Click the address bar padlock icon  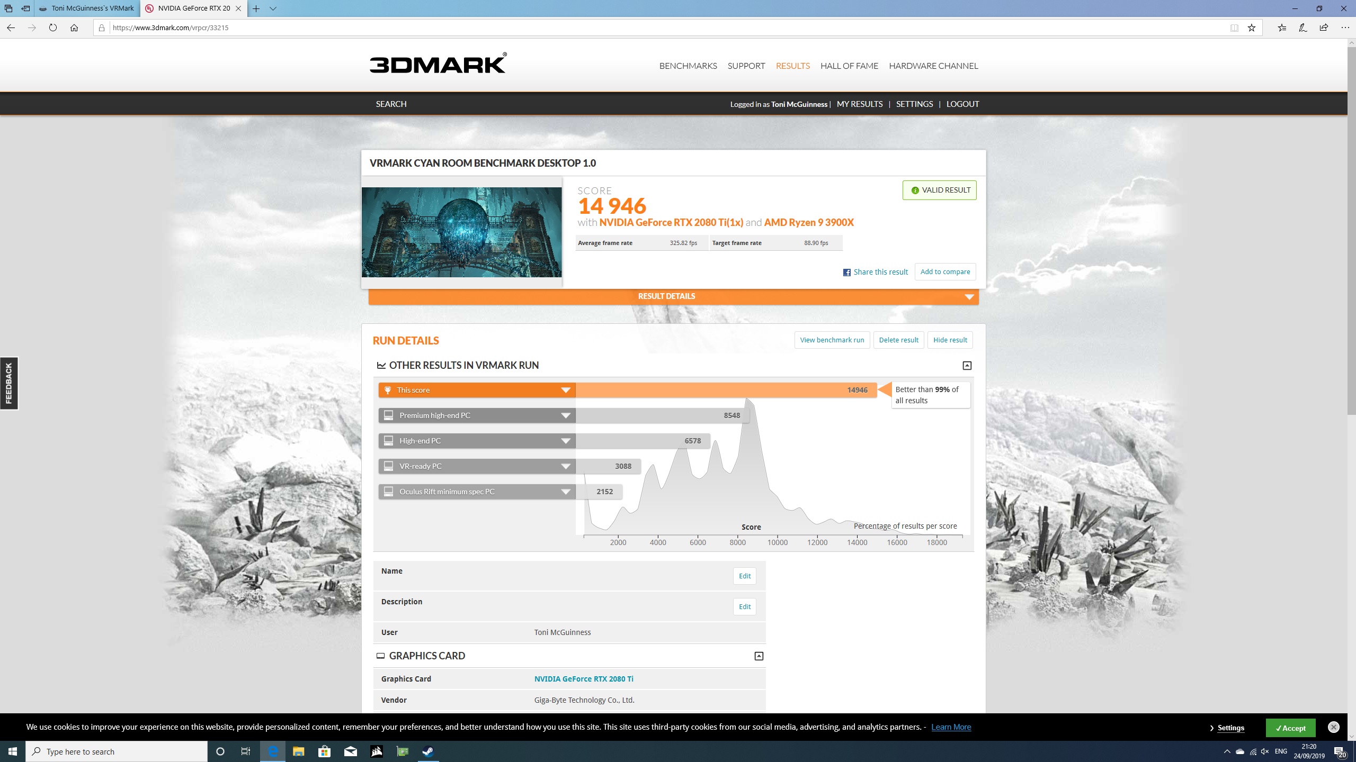click(x=102, y=28)
